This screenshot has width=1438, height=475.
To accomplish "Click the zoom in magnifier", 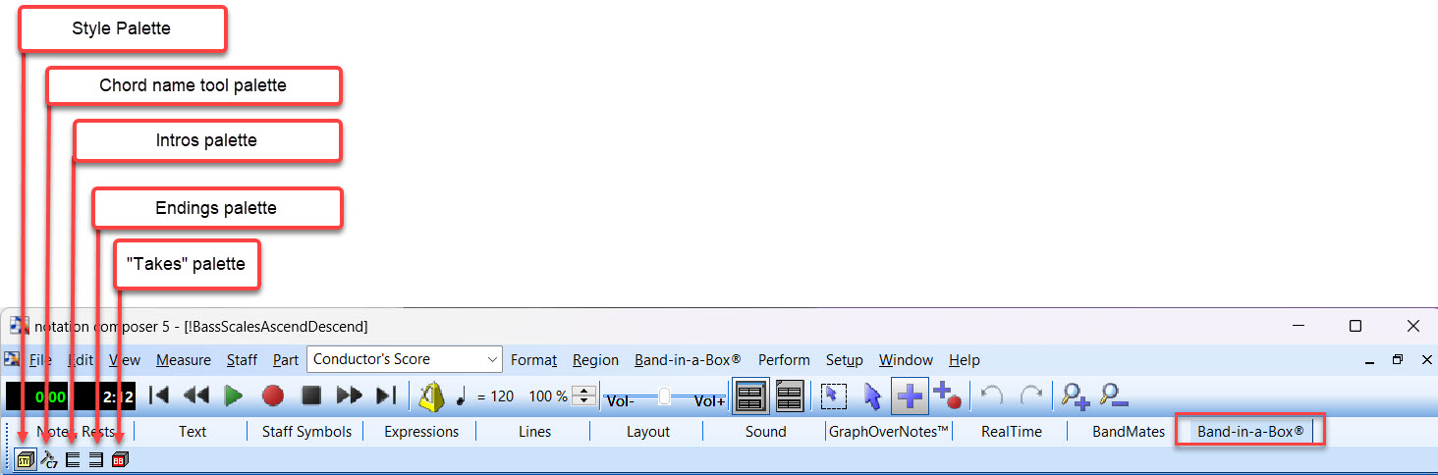I will pyautogui.click(x=1076, y=396).
